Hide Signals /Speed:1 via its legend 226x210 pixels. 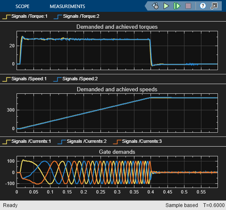point(24,79)
